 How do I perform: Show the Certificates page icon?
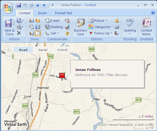(38, 21)
